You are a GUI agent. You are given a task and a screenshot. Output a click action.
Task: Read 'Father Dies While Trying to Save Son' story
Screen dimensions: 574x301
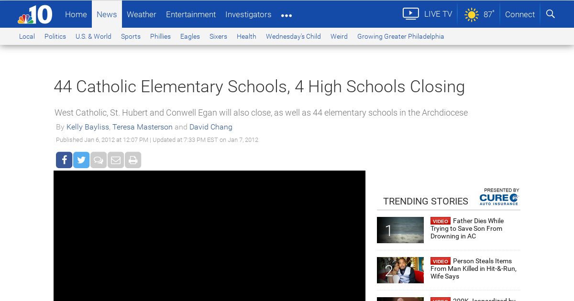tap(467, 228)
